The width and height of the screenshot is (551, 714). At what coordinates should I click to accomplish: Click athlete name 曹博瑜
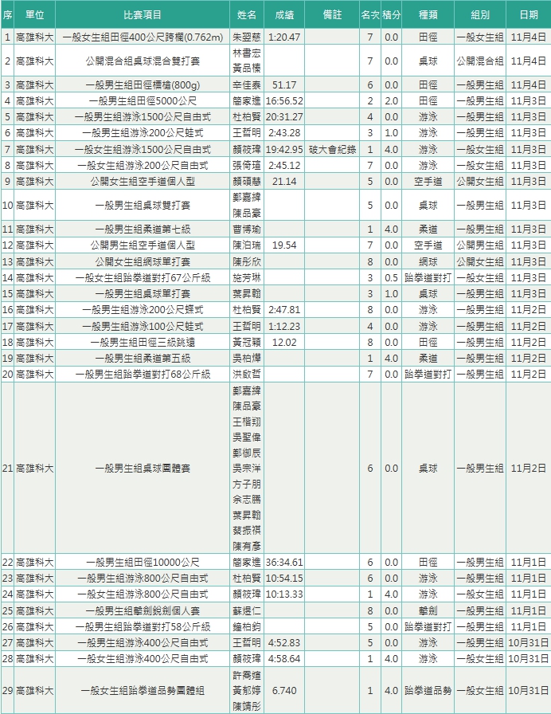247,229
